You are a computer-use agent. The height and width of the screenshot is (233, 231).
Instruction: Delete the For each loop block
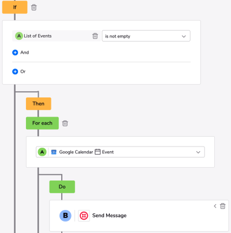point(65,123)
